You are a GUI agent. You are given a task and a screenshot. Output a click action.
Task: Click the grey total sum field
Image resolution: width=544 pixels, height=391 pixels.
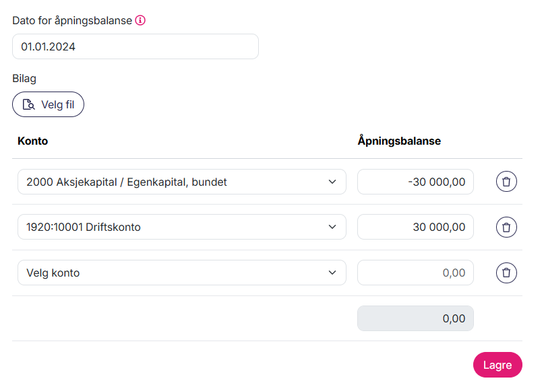[415, 318]
